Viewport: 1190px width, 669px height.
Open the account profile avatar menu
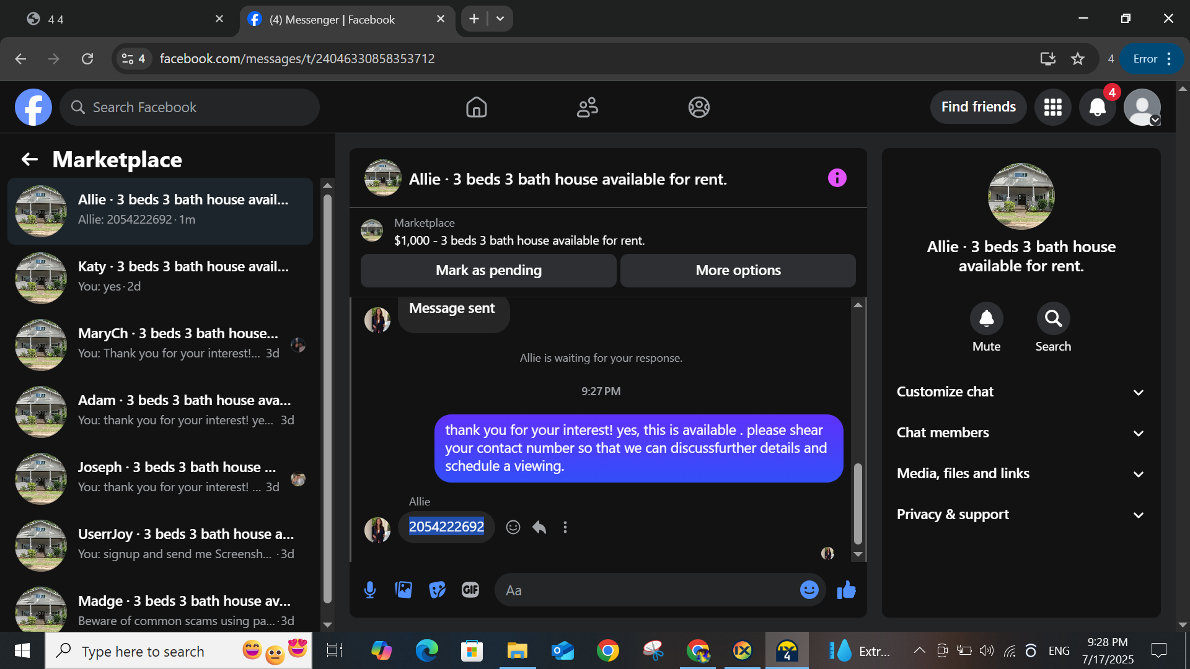click(x=1142, y=107)
